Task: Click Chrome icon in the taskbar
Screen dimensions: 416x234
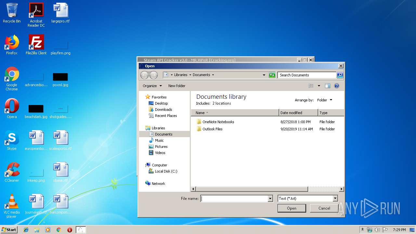Action: pyautogui.click(x=59, y=230)
